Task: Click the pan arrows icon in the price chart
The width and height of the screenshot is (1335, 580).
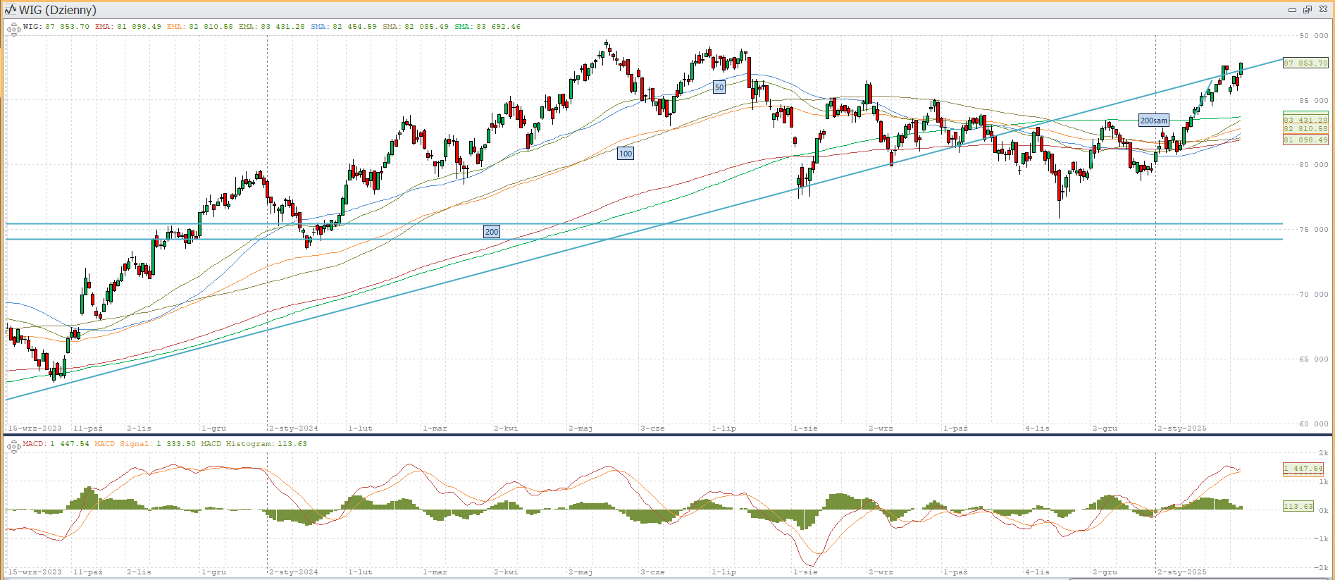Action: coord(13,30)
